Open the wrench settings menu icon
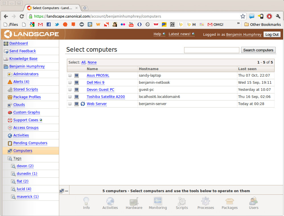Image resolution: width=284 pixels, height=216 pixels. (x=278, y=16)
